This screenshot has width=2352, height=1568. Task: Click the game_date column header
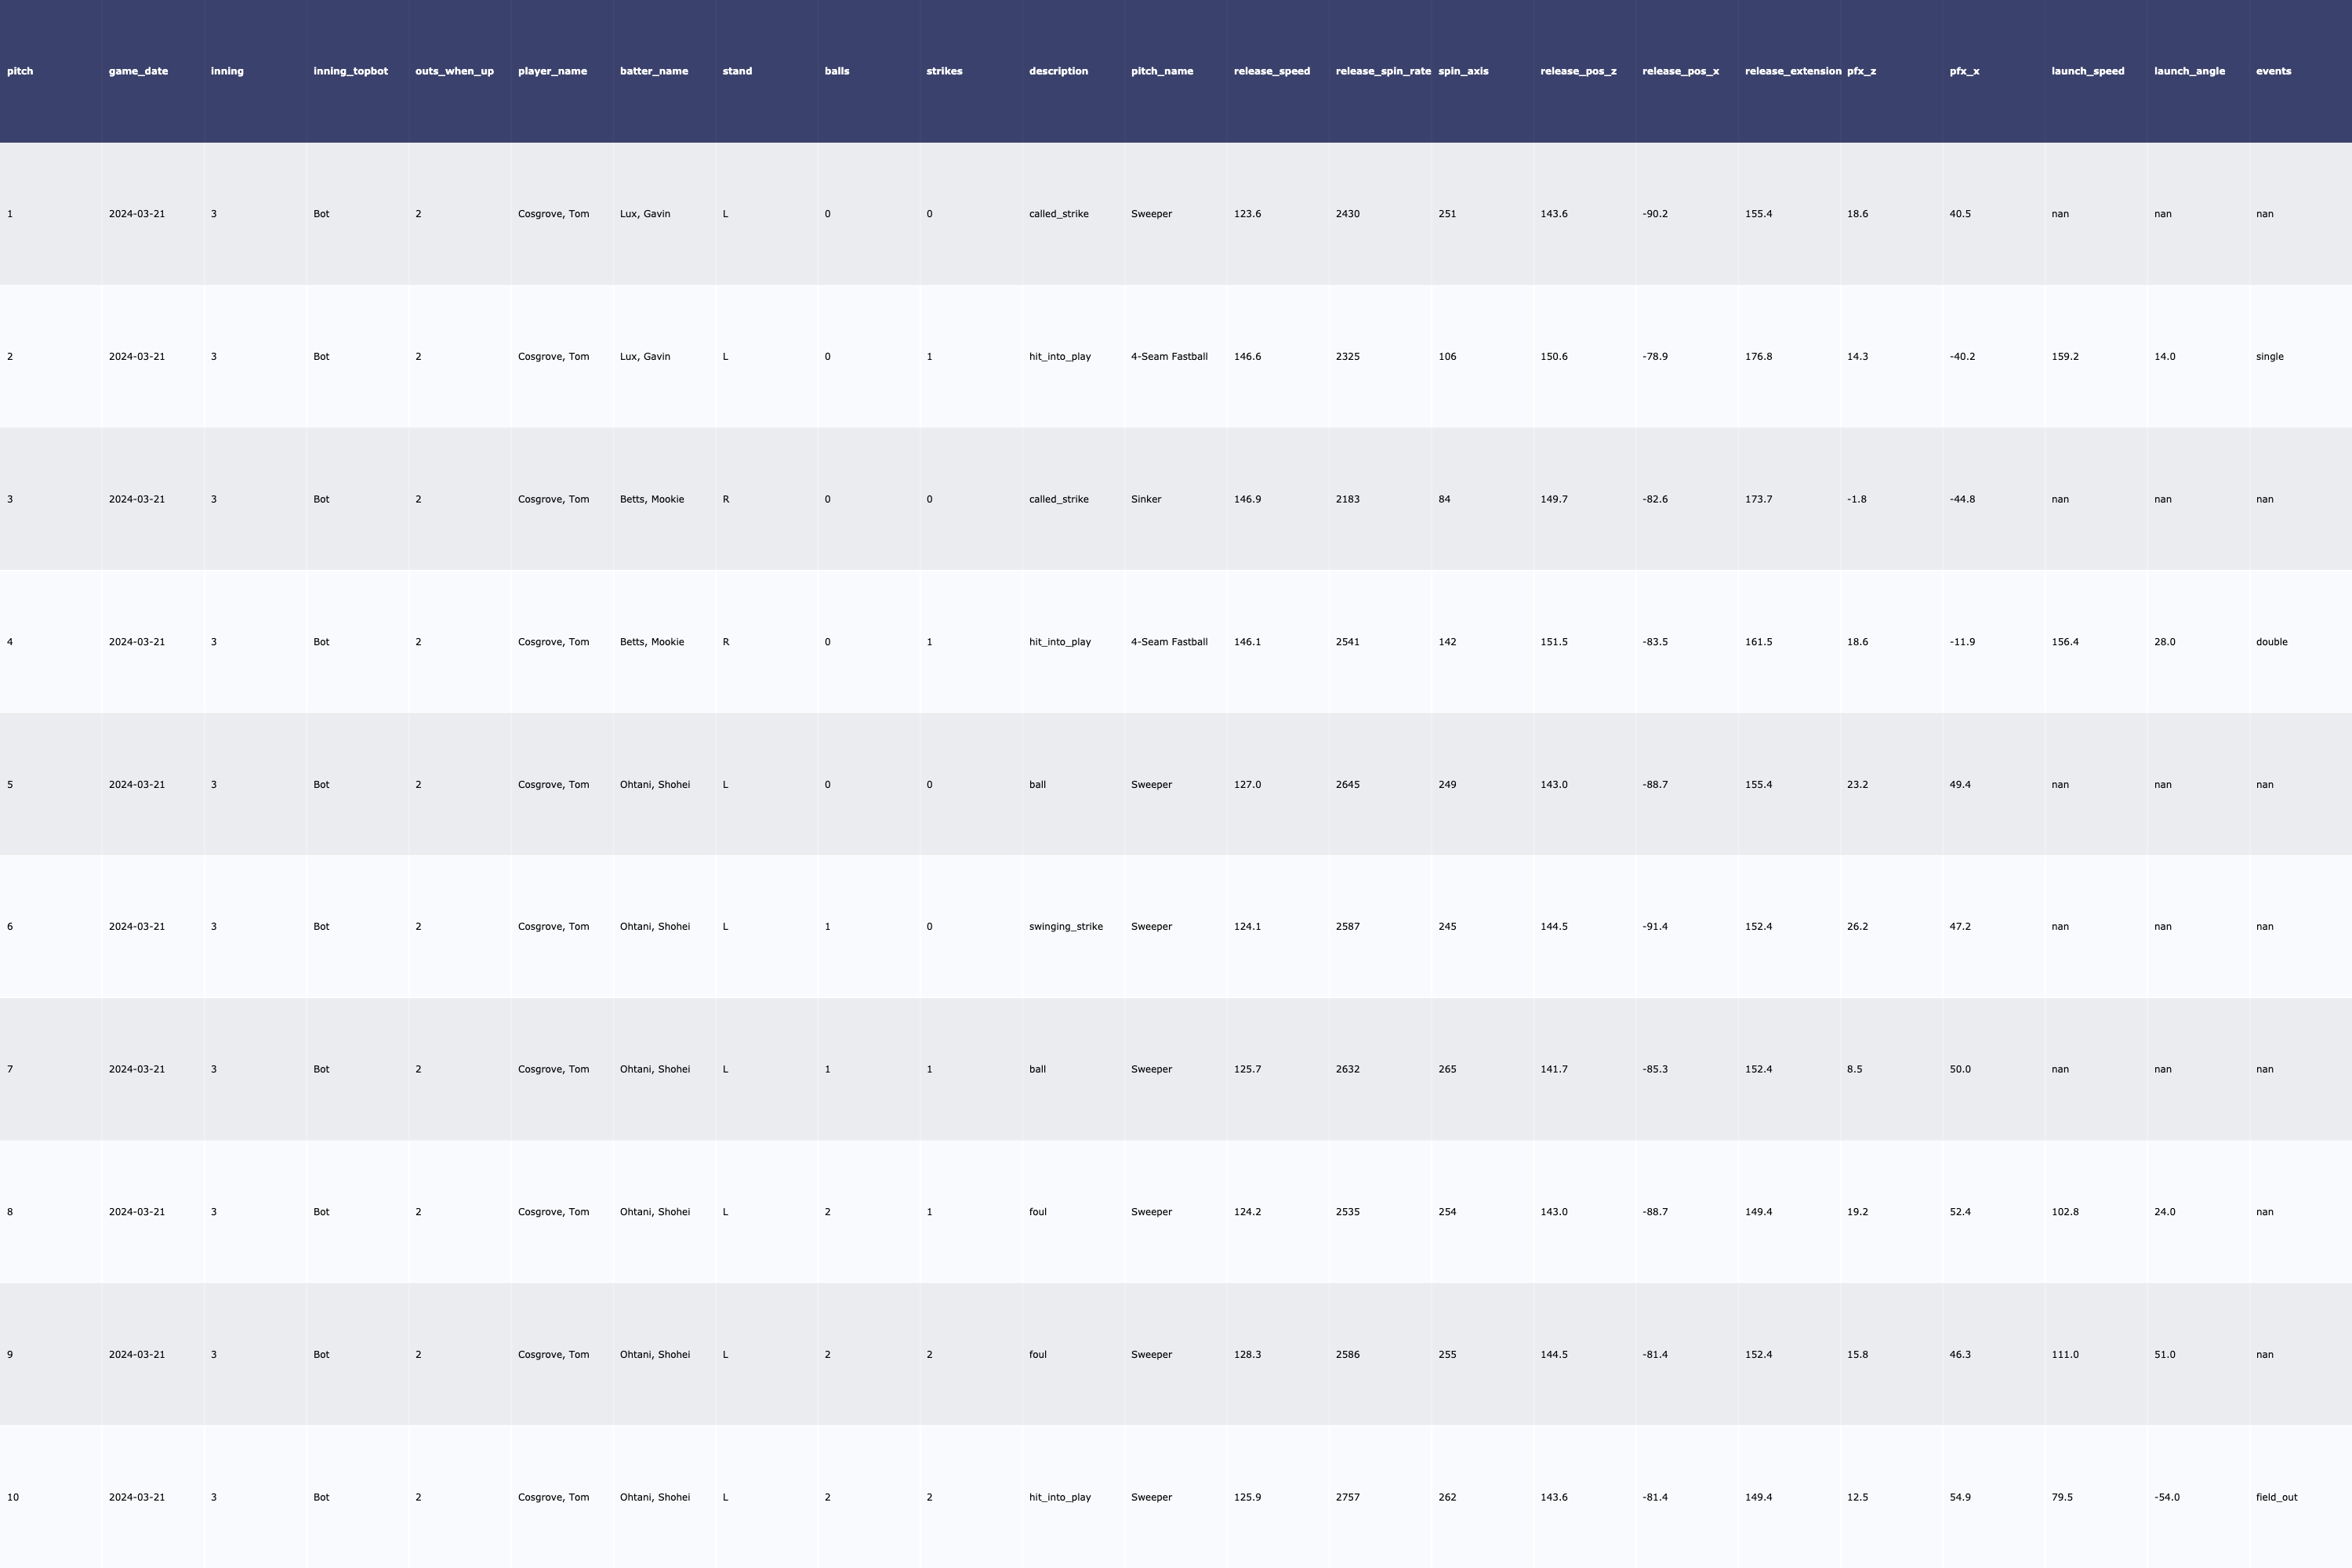[x=138, y=71]
